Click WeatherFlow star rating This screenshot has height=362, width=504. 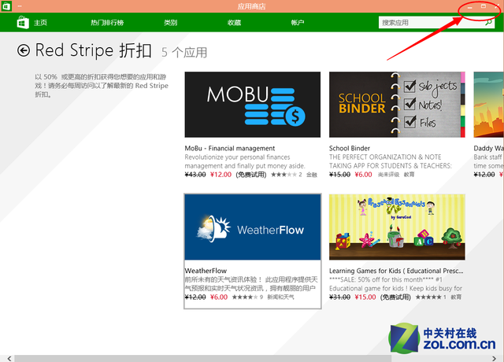(245, 297)
